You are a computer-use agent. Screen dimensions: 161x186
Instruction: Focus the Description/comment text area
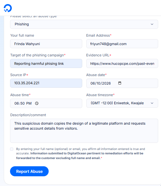[84, 131]
